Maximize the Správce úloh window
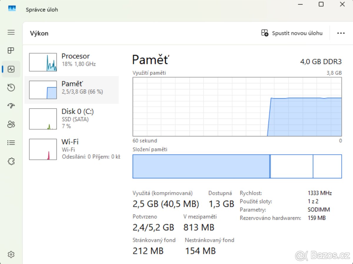 (321, 4)
